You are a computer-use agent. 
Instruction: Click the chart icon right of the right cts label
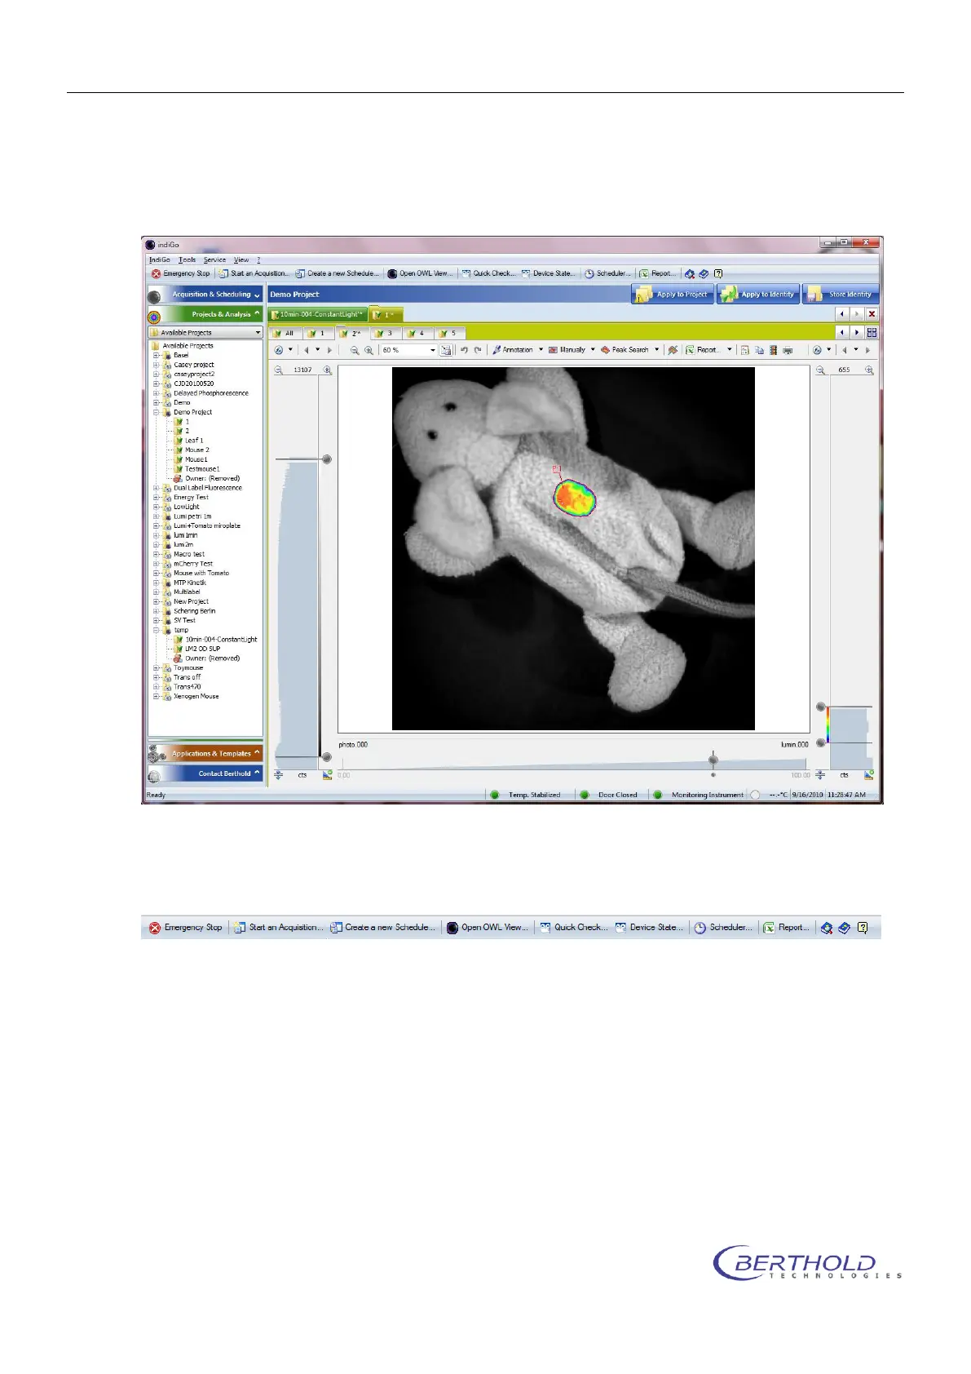(869, 775)
